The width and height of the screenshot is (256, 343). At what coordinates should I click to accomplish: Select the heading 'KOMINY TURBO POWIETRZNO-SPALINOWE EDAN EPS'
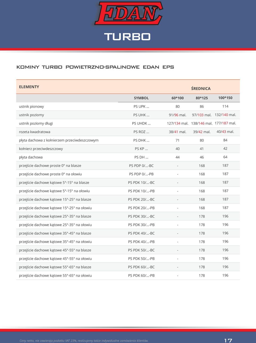(95, 67)
